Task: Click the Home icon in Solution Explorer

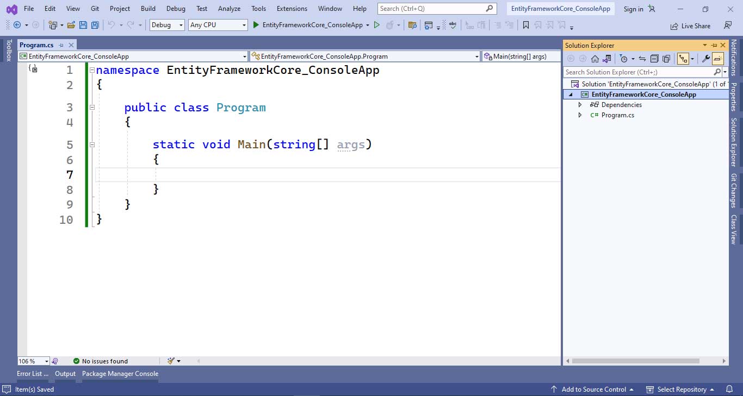Action: point(595,58)
